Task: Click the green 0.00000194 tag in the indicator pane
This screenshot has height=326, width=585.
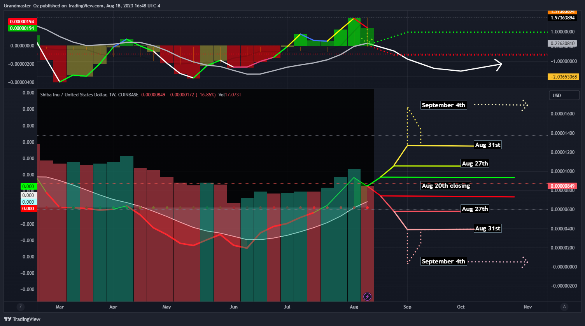Action: pyautogui.click(x=22, y=28)
